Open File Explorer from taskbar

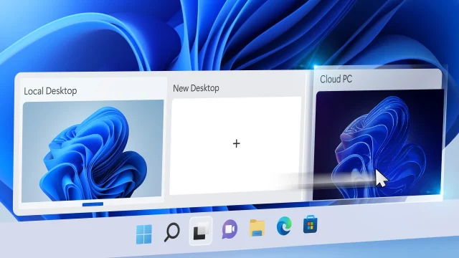point(257,228)
